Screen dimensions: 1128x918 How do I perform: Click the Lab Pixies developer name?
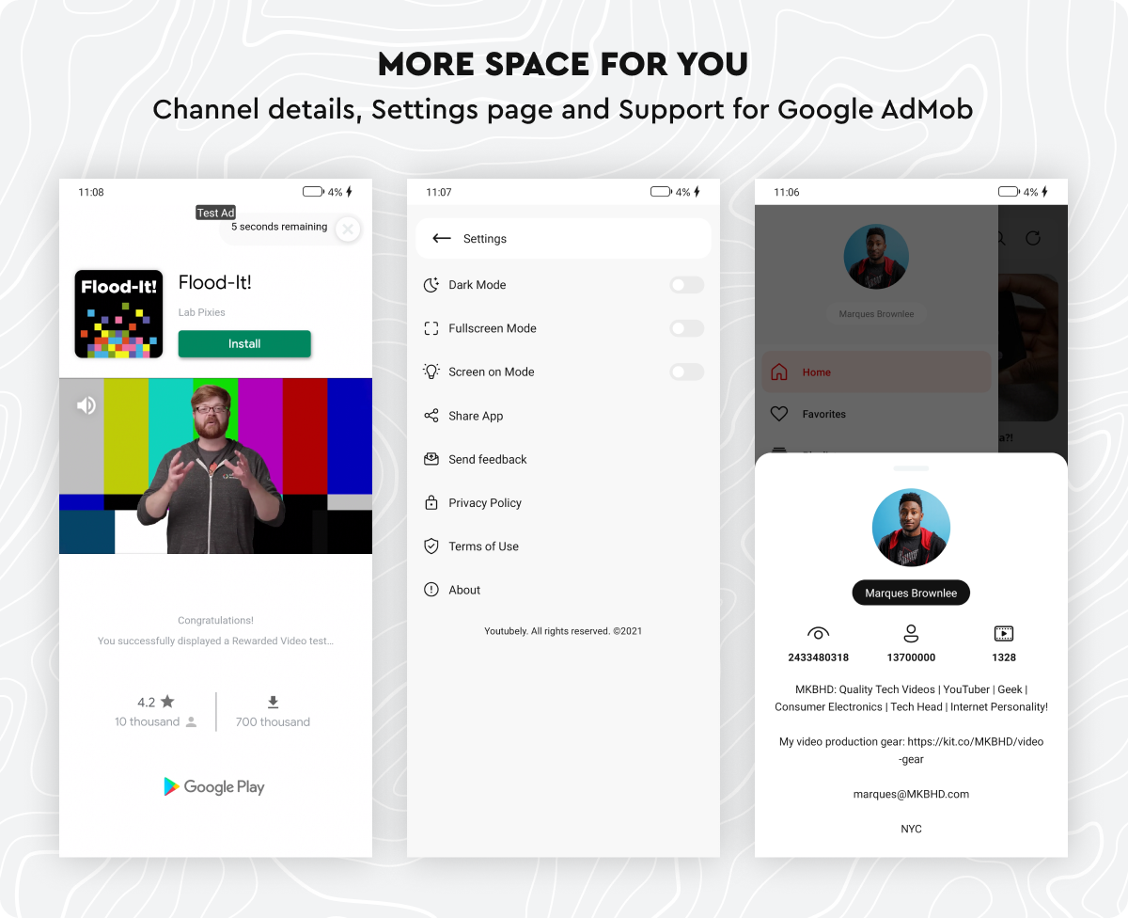click(x=202, y=312)
